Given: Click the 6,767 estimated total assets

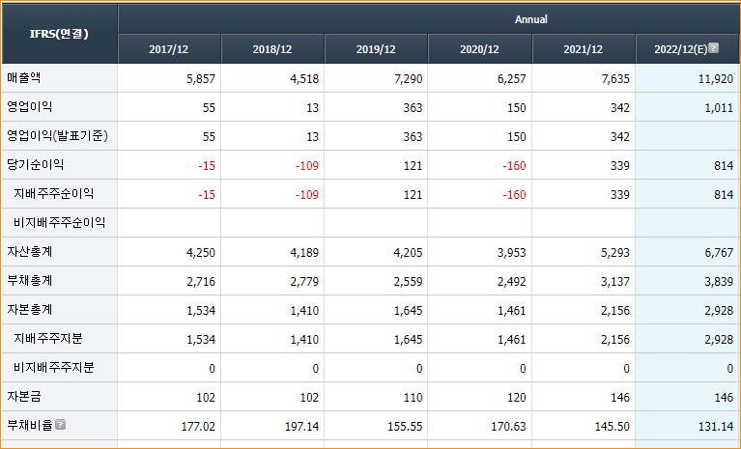Looking at the screenshot, I should click(719, 253).
